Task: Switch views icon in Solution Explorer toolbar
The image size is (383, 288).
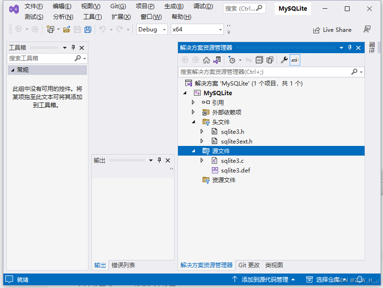Action: (217, 60)
